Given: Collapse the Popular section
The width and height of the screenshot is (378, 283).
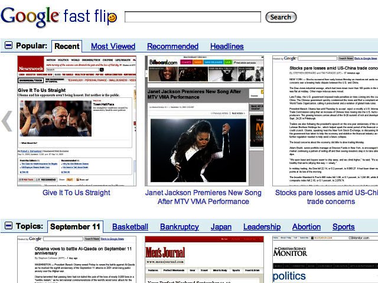Looking at the screenshot, I should (8, 45).
